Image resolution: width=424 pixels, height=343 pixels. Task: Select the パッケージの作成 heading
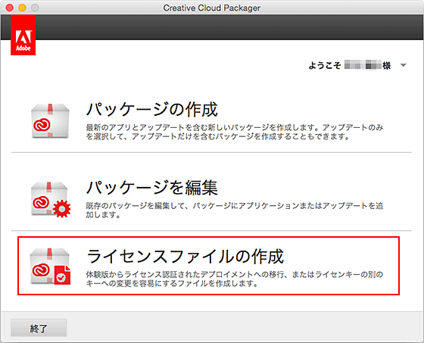[152, 109]
